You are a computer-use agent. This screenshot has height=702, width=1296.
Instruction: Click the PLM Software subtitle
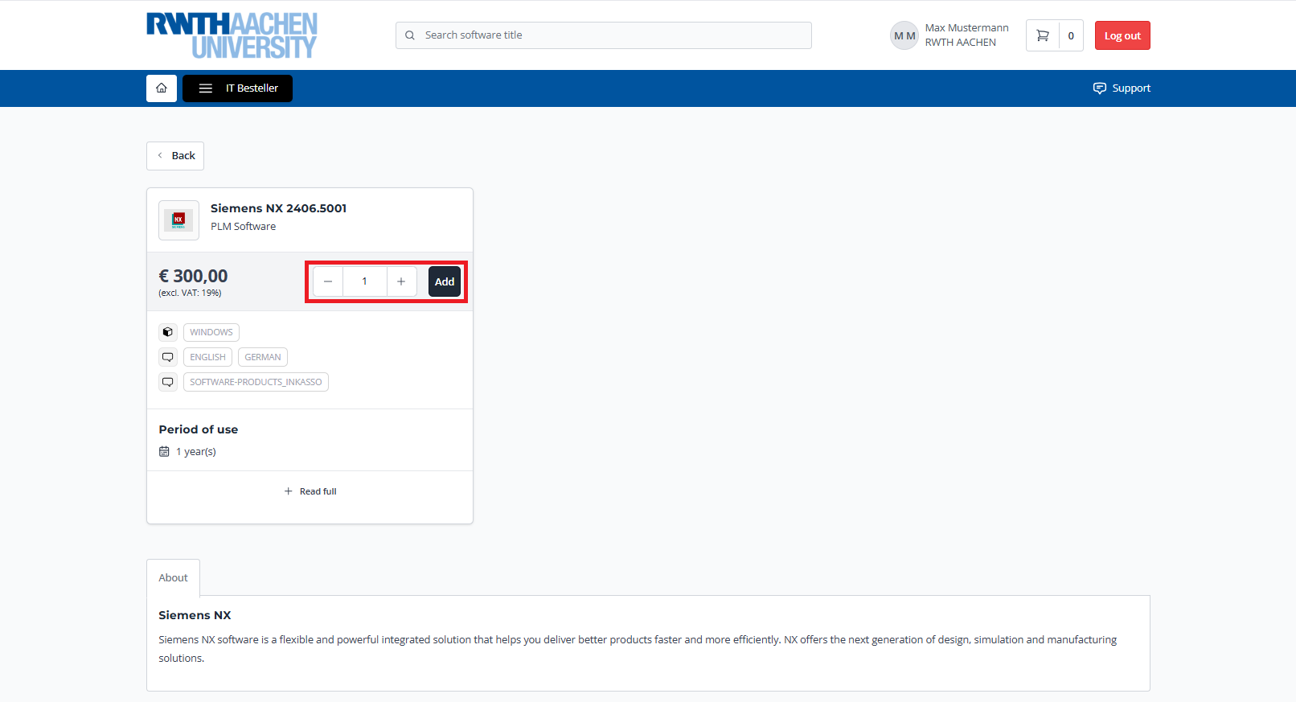point(243,227)
